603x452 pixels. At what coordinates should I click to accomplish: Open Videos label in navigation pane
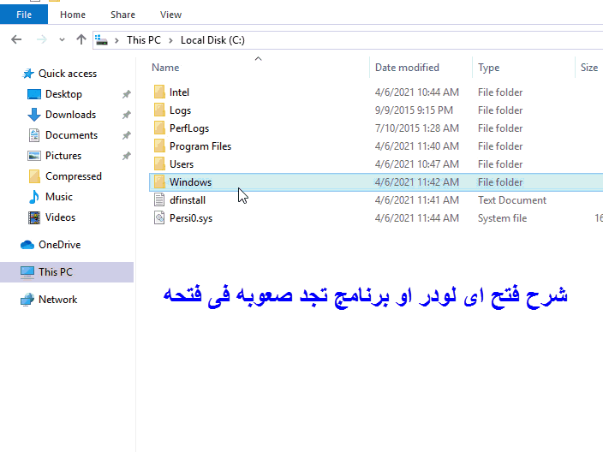(60, 217)
